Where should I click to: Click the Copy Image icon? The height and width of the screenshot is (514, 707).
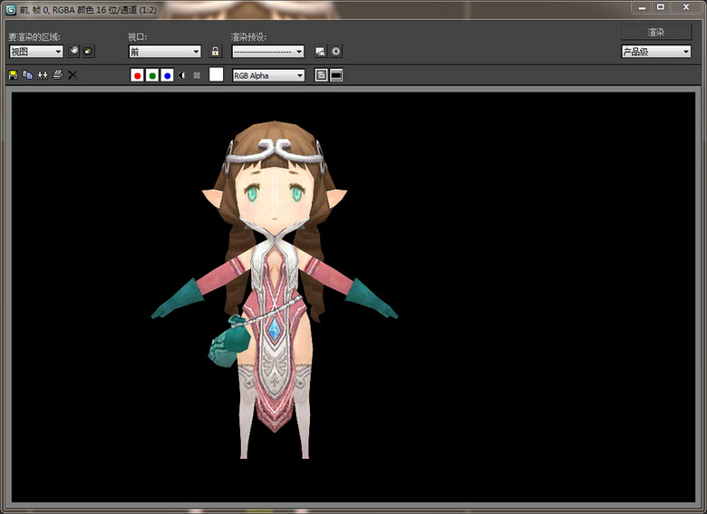pyautogui.click(x=27, y=75)
